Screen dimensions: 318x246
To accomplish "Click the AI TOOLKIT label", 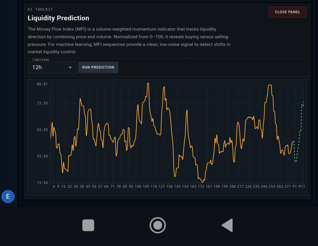I will [40, 9].
